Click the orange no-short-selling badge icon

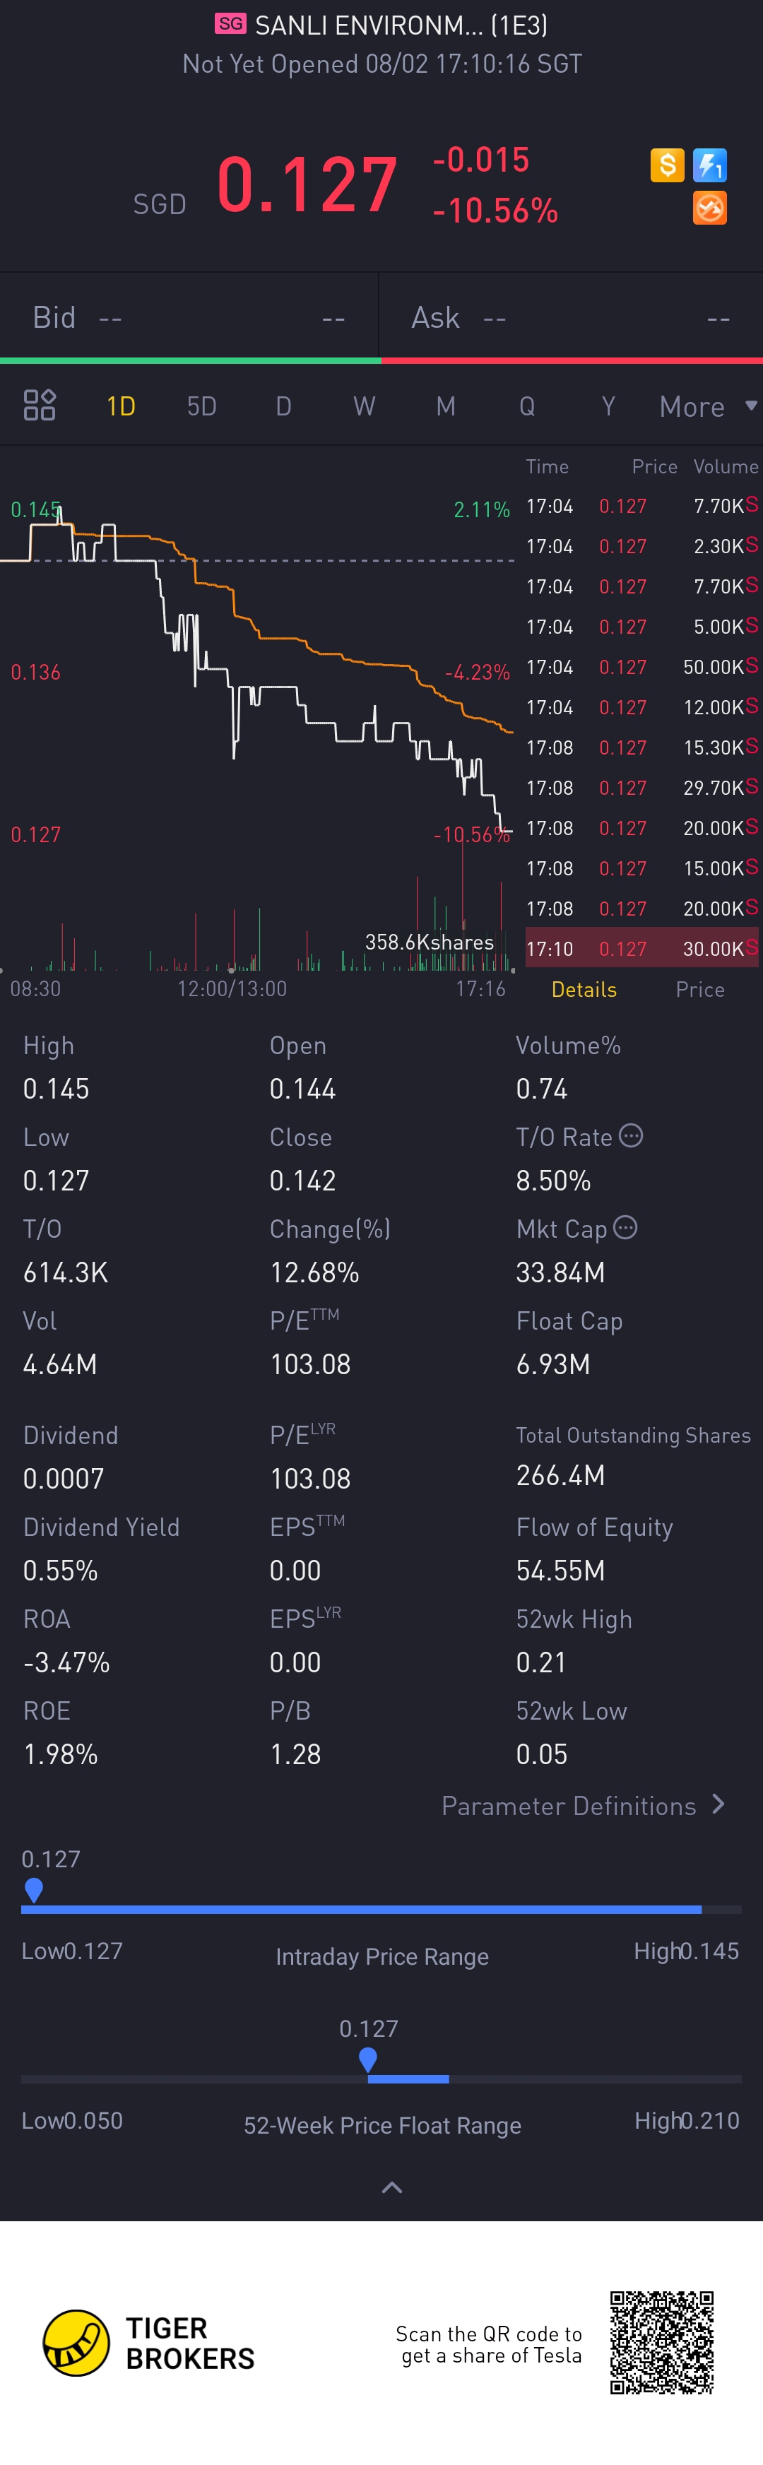pyautogui.click(x=709, y=208)
